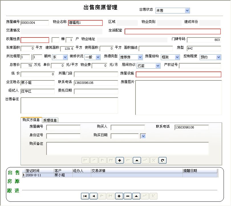
Task: Go to previous record in buyer info navigator
Action: 94,160
